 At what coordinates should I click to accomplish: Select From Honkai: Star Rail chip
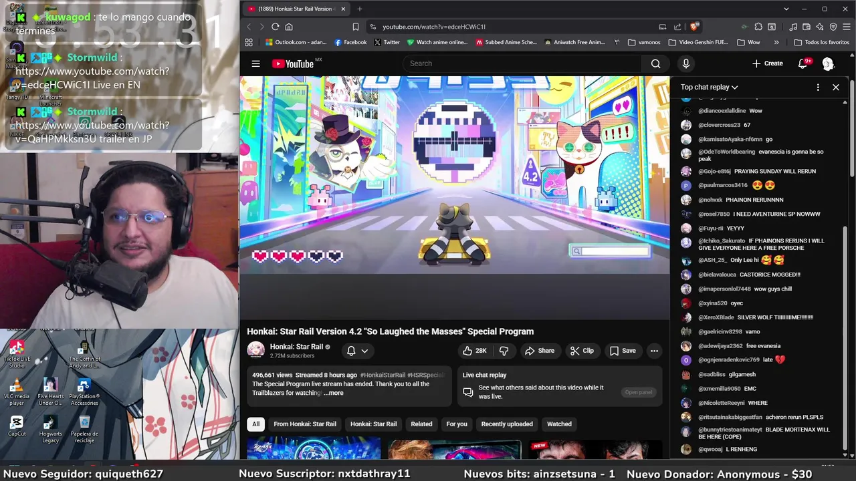[305, 424]
